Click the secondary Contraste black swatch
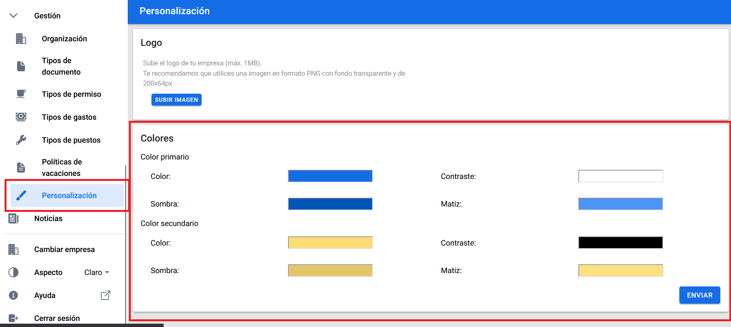 tap(620, 243)
